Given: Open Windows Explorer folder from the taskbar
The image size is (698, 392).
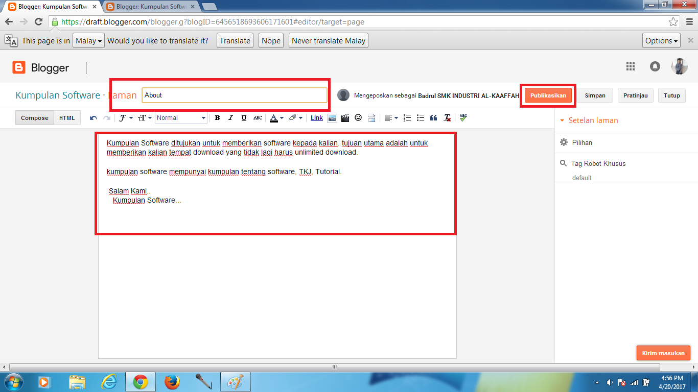Looking at the screenshot, I should point(77,382).
